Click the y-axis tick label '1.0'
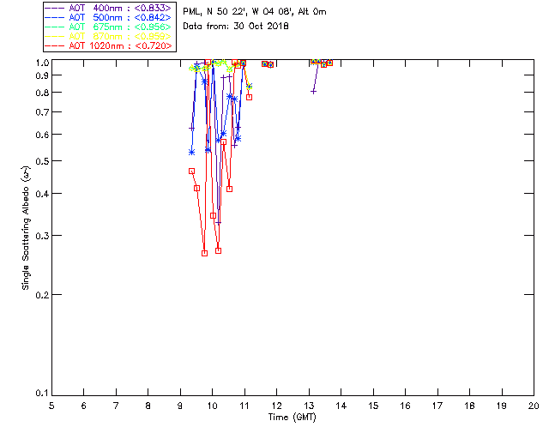The height and width of the screenshot is (439, 549). coord(42,63)
